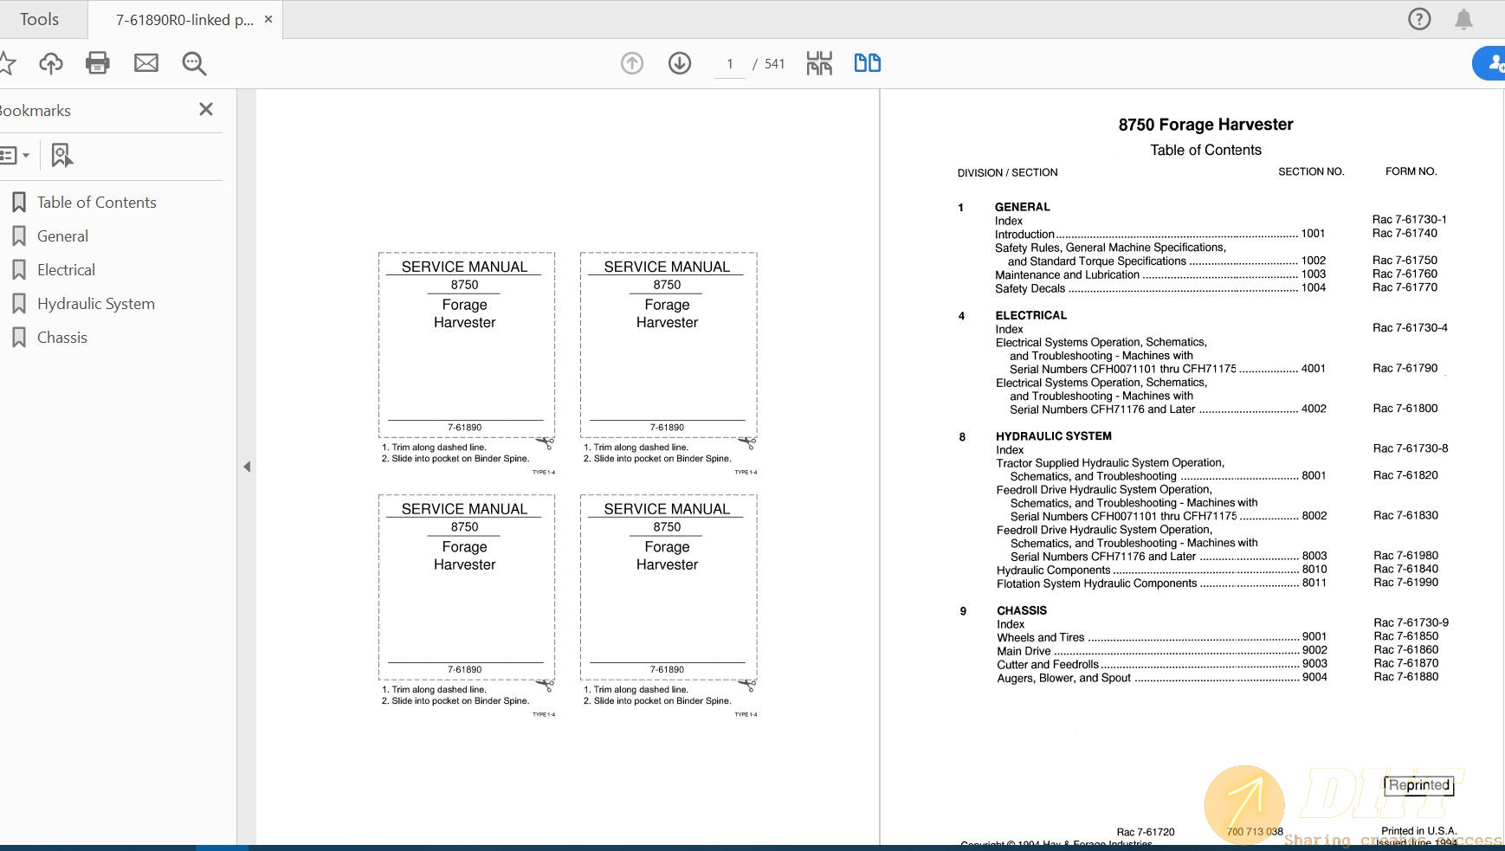Go to previous page arrow

pyautogui.click(x=632, y=63)
